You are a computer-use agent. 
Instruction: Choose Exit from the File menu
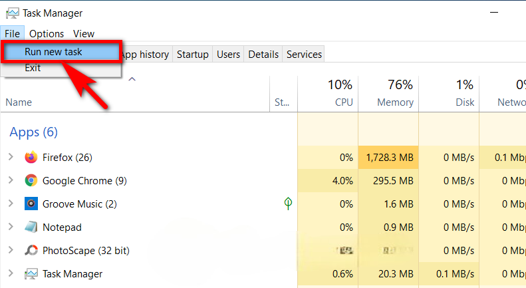(33, 68)
